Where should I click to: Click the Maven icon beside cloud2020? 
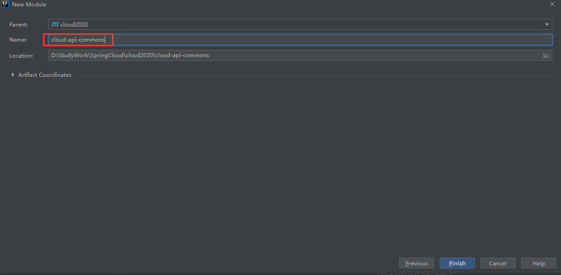pyautogui.click(x=55, y=24)
